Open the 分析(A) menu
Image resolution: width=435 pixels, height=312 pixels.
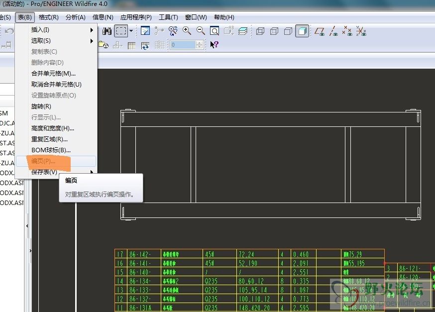pos(76,17)
